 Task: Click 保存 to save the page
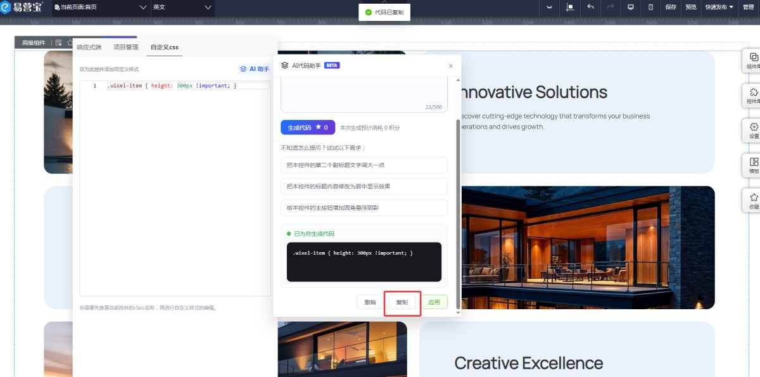(x=671, y=8)
